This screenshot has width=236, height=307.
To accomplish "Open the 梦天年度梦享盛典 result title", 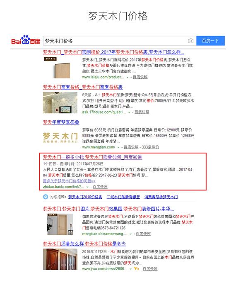I will coord(61,122).
